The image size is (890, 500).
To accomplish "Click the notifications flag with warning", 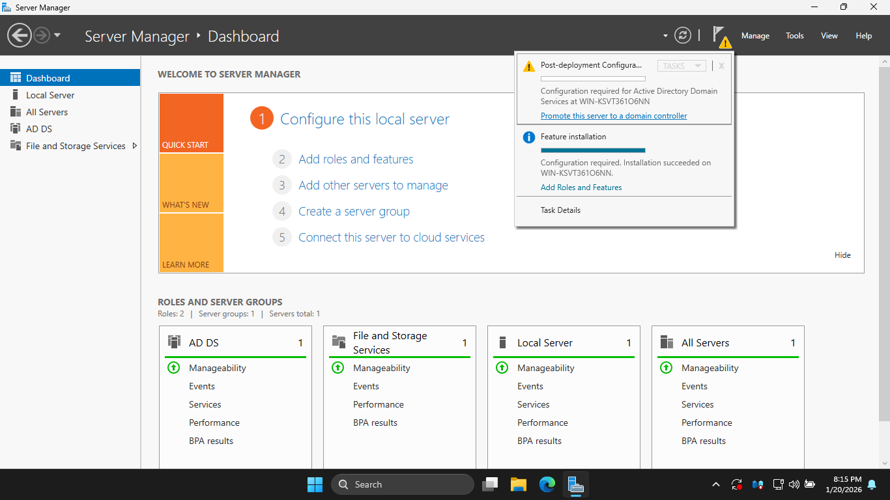I will point(720,36).
